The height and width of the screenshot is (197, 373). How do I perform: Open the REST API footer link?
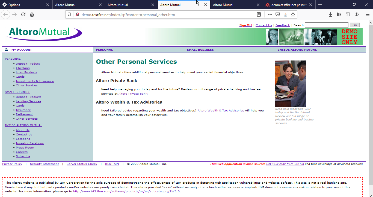(112, 164)
